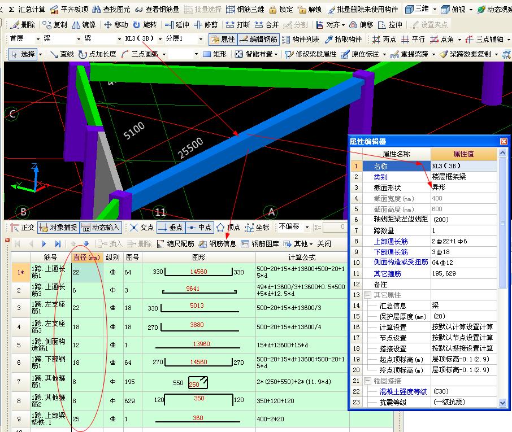Select 点加长度 drawing tool
The height and width of the screenshot is (432, 512).
(x=97, y=54)
